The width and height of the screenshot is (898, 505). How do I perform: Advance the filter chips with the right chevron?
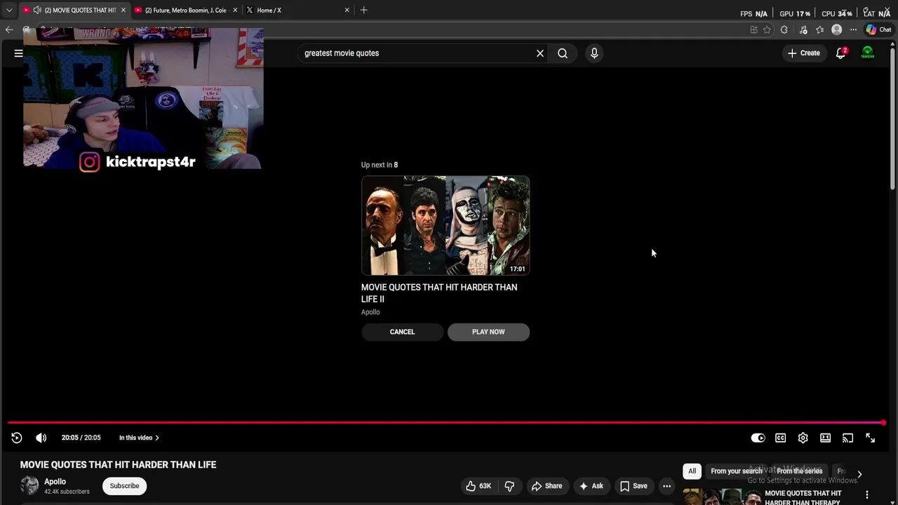click(x=859, y=474)
